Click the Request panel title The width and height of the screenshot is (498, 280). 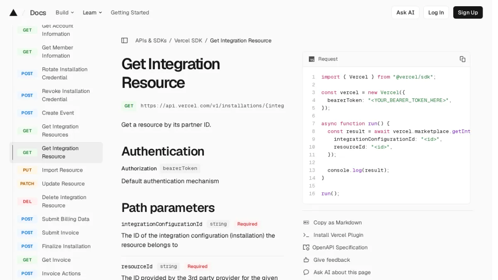pyautogui.click(x=328, y=59)
